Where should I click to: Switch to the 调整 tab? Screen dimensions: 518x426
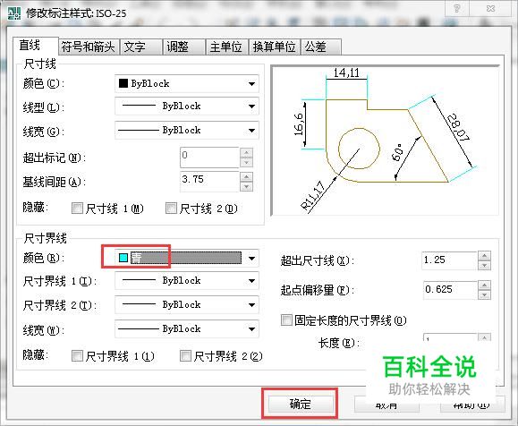[x=184, y=47]
